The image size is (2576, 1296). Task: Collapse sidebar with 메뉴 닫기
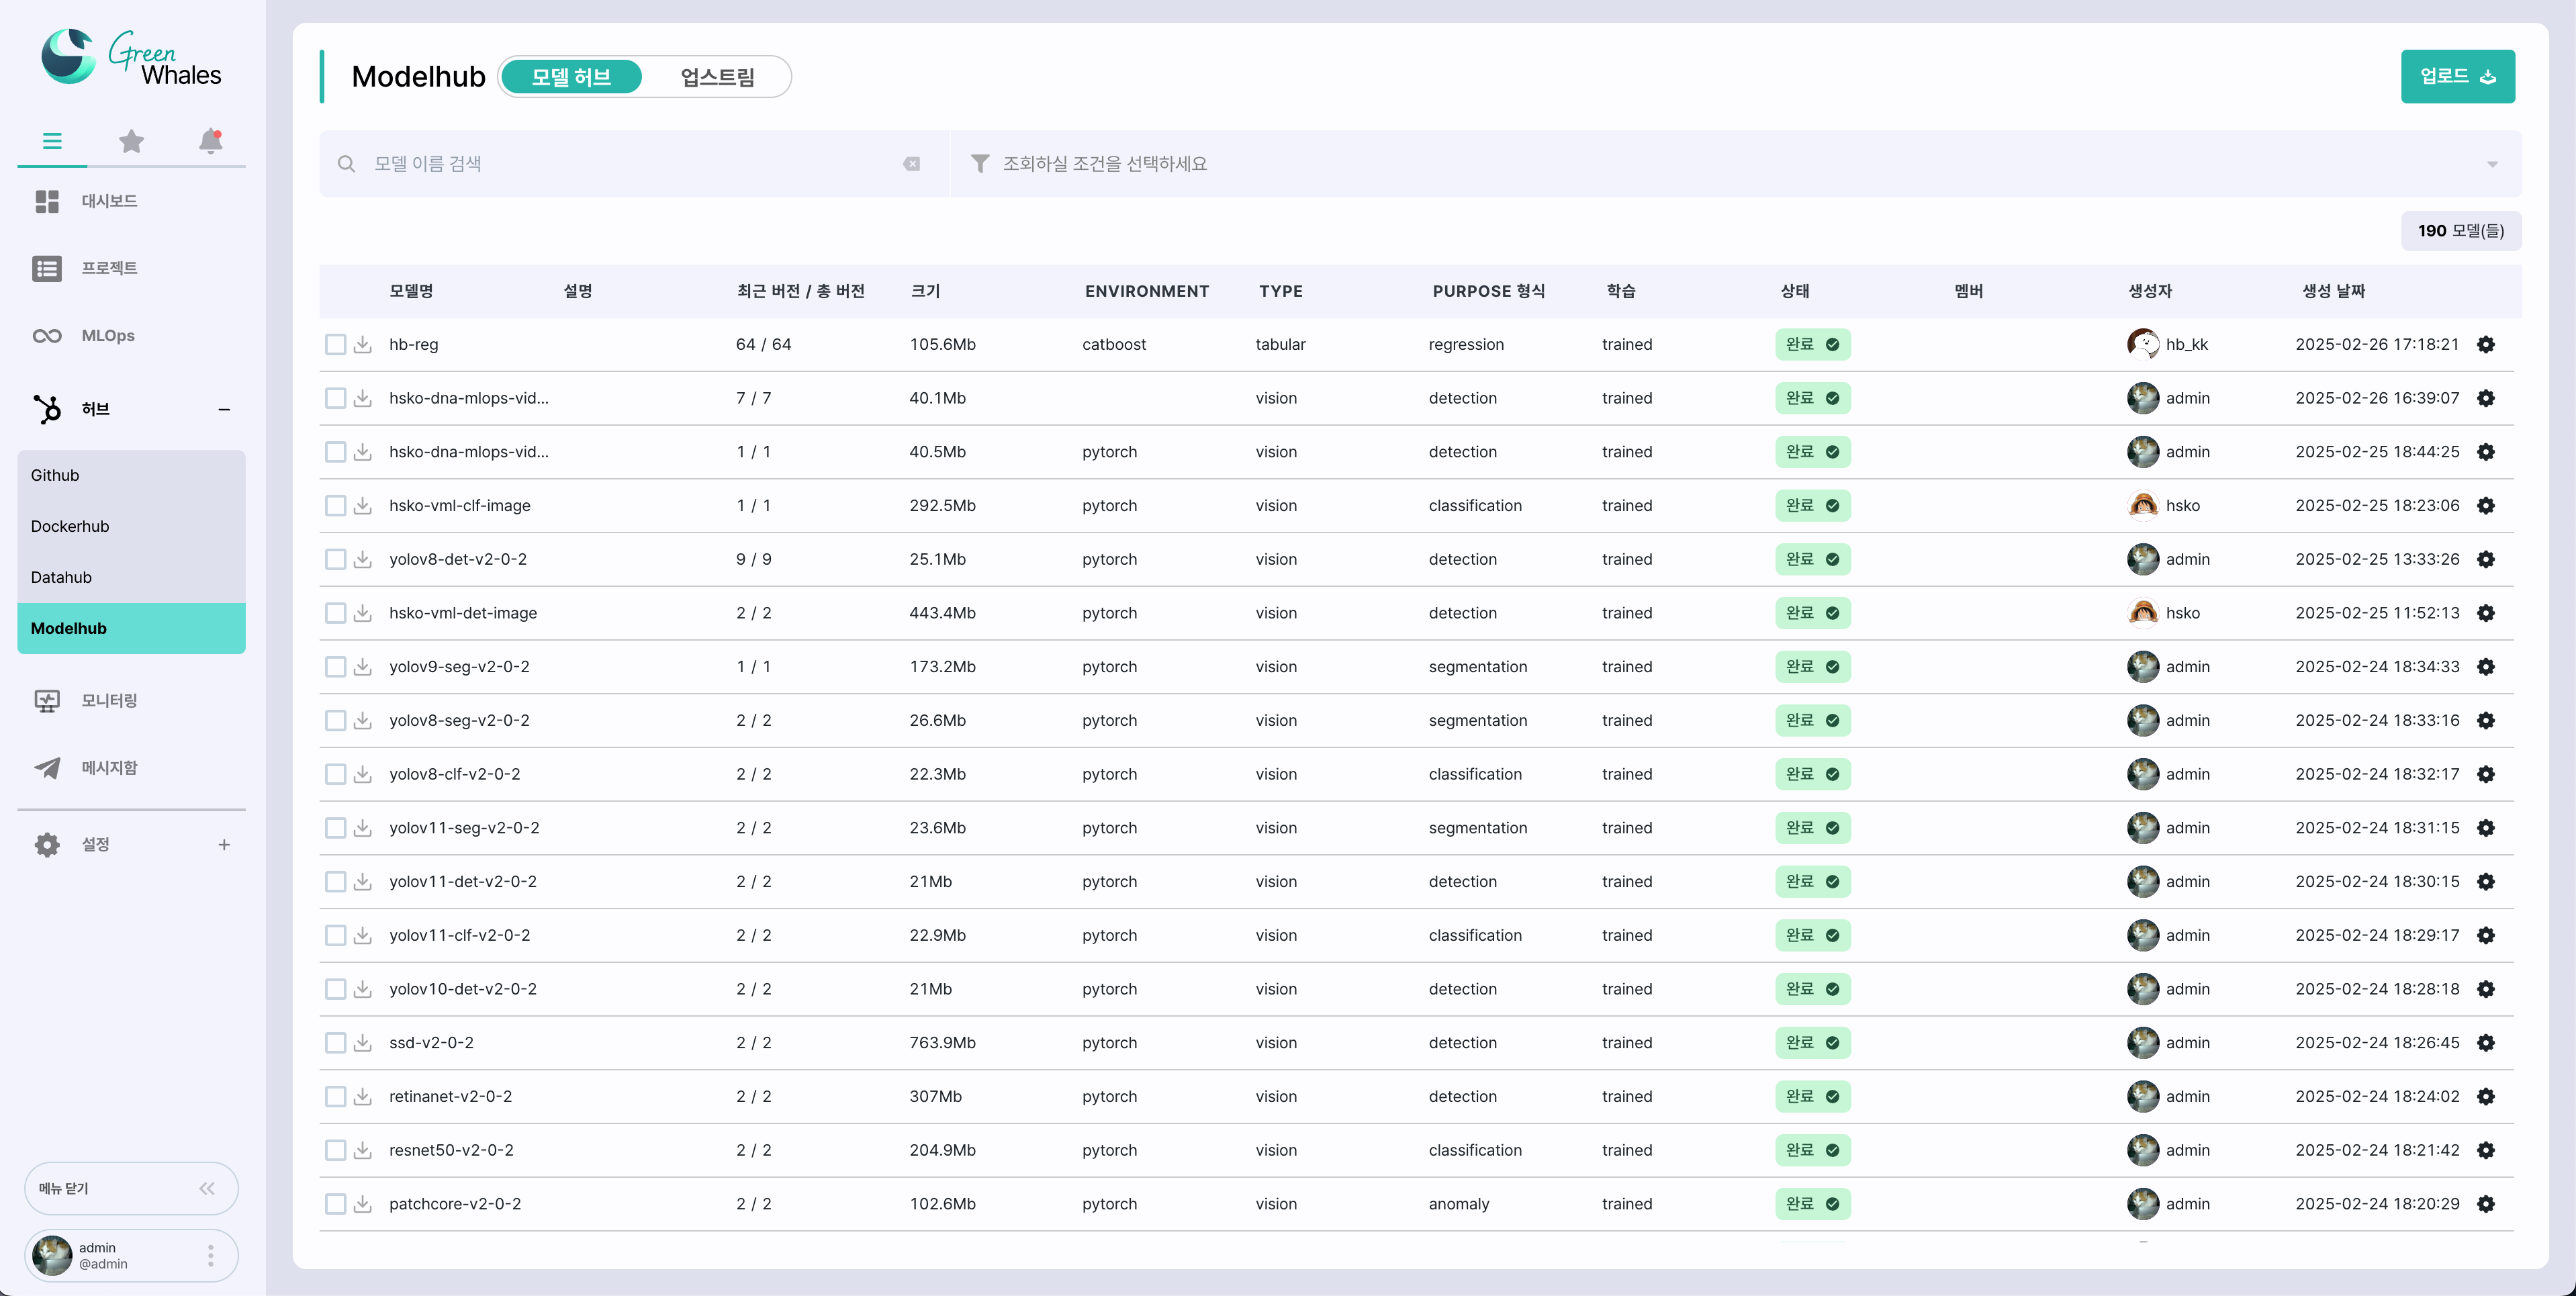[131, 1188]
